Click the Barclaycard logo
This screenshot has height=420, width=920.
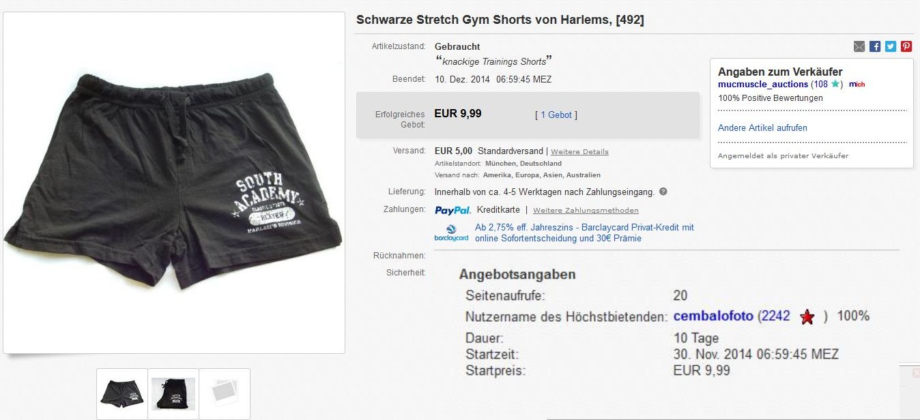452,232
